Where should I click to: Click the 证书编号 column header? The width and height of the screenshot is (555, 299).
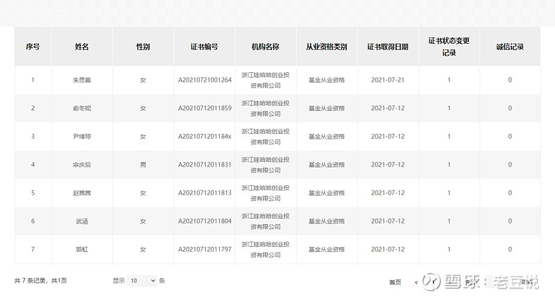(204, 46)
